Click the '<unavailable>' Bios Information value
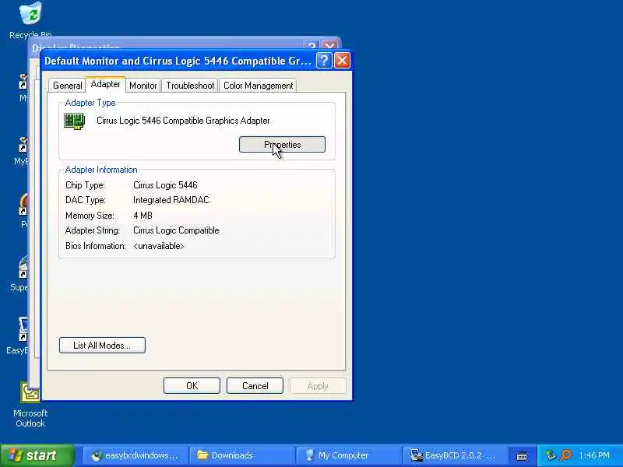This screenshot has height=467, width=623. (159, 246)
